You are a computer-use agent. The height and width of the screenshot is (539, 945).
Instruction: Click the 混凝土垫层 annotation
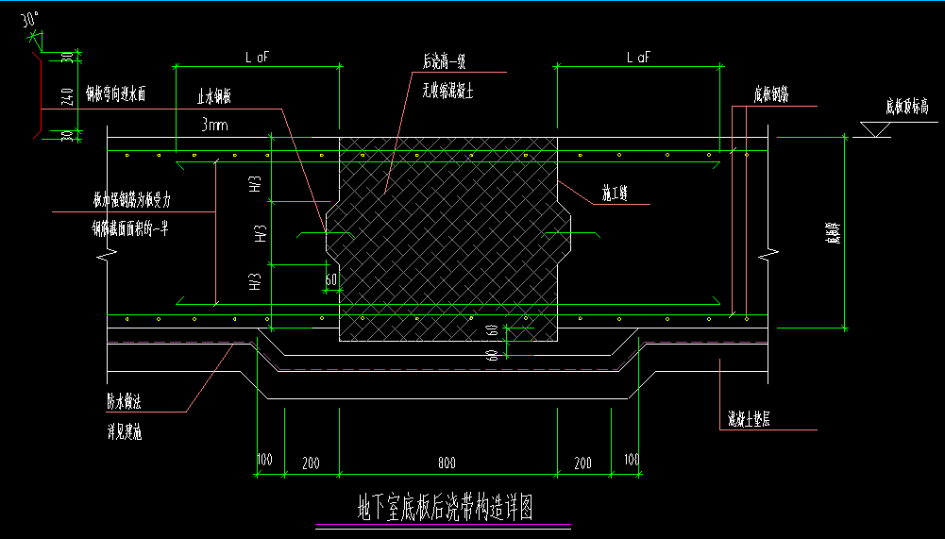pyautogui.click(x=749, y=419)
